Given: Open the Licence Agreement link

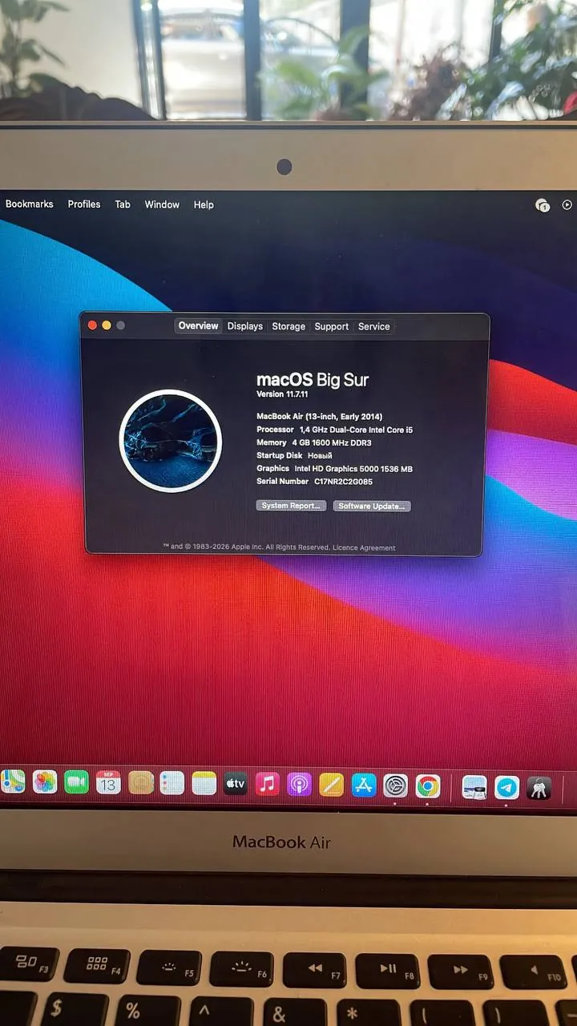Looking at the screenshot, I should pos(364,548).
